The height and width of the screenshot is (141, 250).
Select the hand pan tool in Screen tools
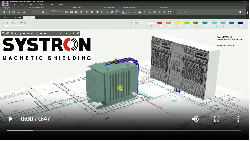[x=179, y=12]
